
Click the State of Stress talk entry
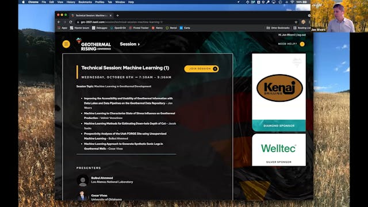pyautogui.click(x=129, y=116)
